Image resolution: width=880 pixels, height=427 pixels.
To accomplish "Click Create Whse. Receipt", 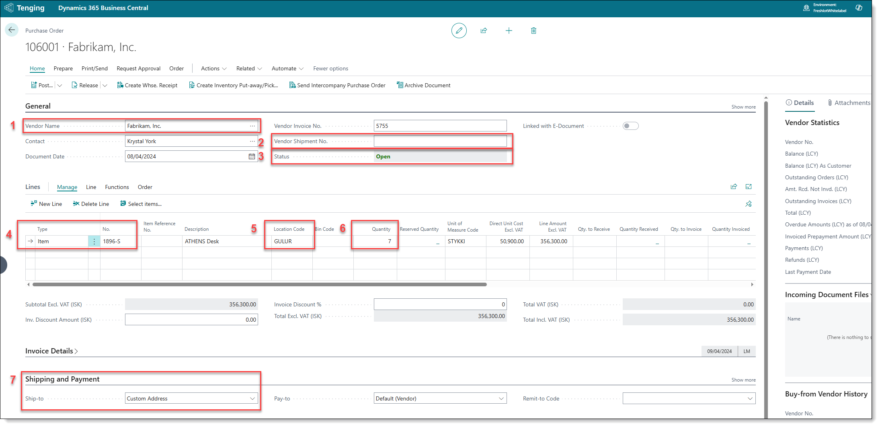I will click(x=147, y=85).
